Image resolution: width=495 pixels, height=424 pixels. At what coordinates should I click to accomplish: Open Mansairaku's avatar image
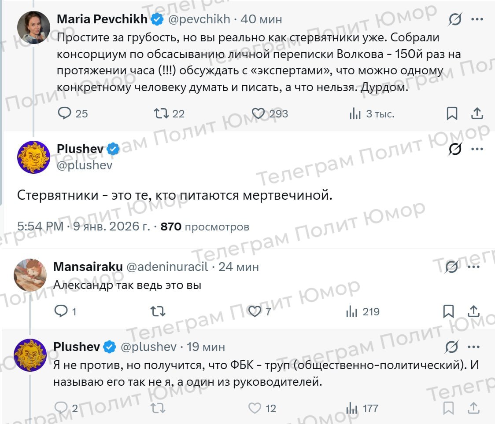pyautogui.click(x=30, y=275)
